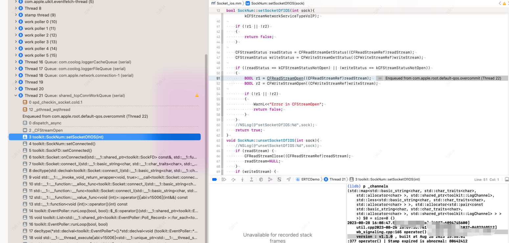Expand the Thread 19 entry

pyautogui.click(x=15, y=82)
